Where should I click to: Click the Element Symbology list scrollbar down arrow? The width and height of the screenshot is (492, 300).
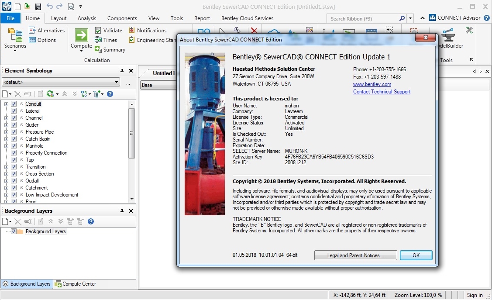132,199
